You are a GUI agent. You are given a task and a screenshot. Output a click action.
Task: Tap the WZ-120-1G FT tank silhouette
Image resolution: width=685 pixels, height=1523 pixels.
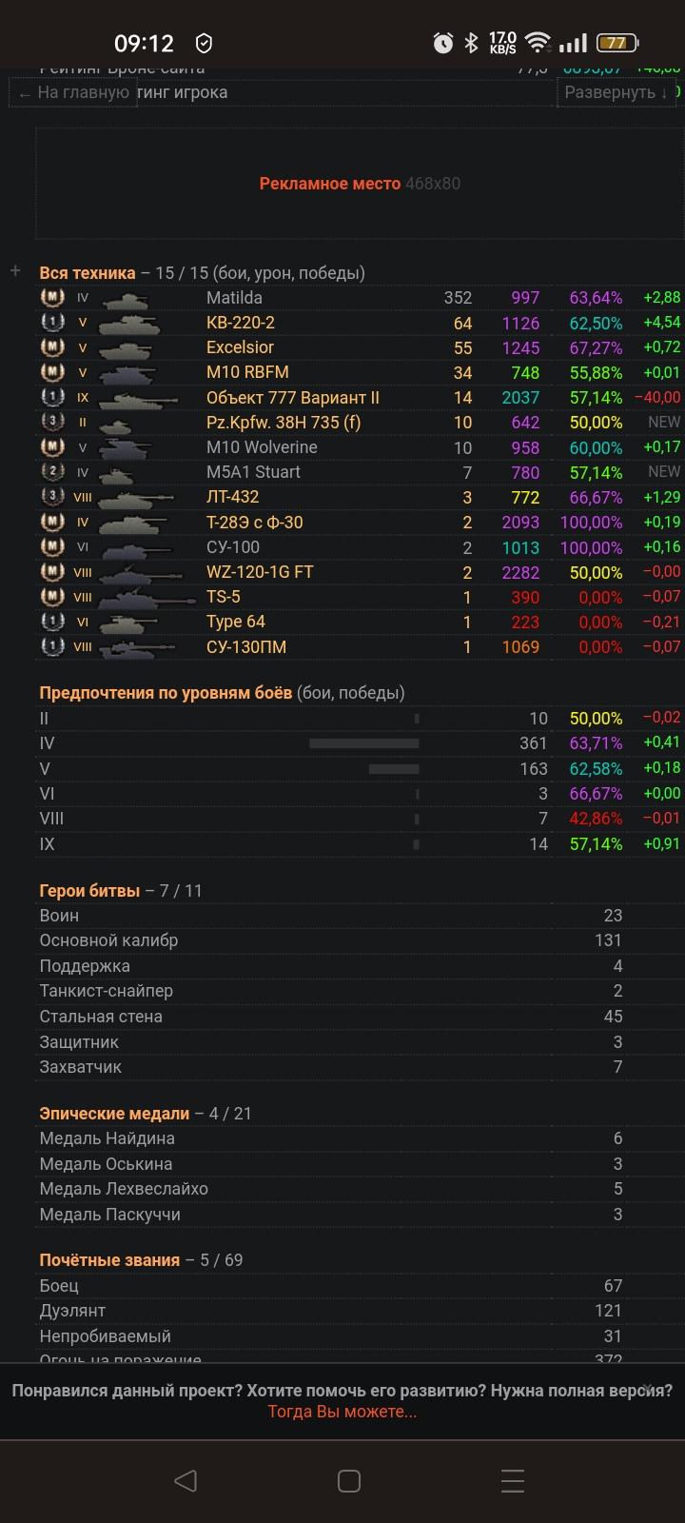138,572
